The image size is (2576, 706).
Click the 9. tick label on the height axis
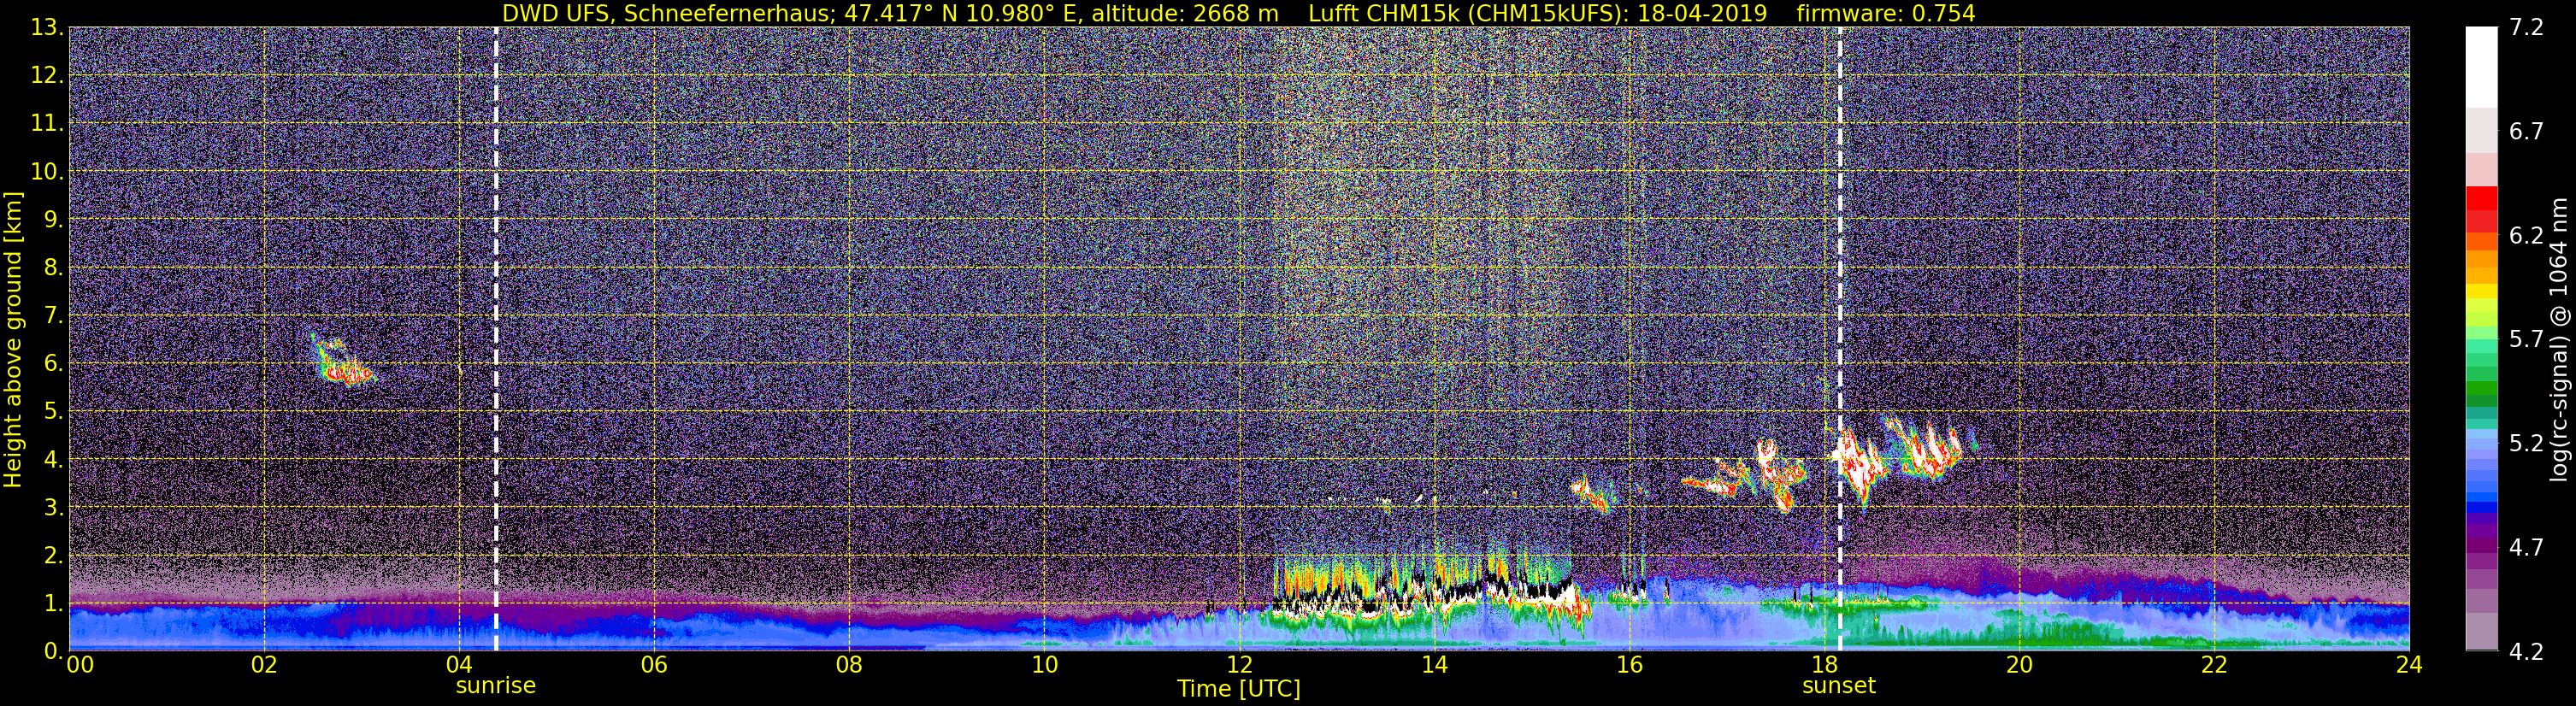tap(53, 220)
